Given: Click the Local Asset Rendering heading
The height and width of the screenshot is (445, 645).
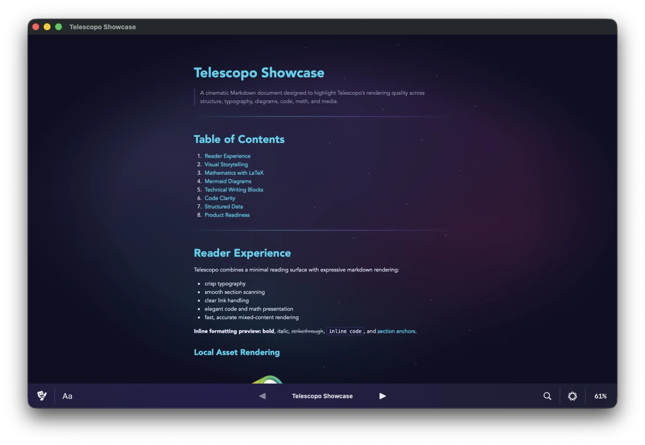Looking at the screenshot, I should (x=237, y=352).
